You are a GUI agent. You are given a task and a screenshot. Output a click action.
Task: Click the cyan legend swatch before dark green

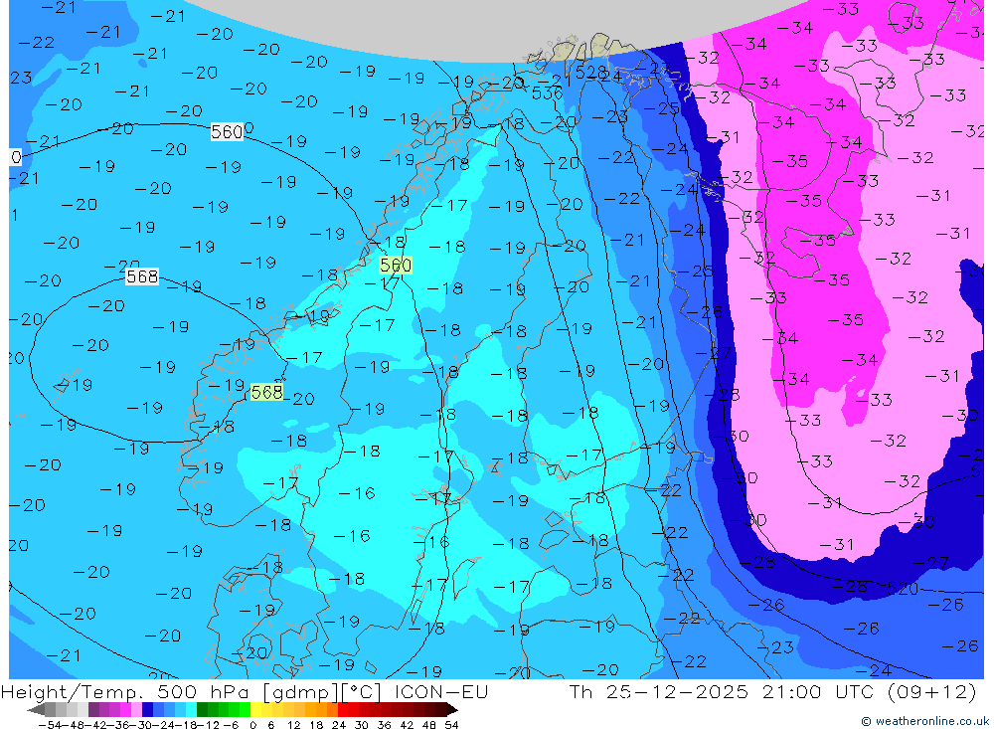(191, 709)
